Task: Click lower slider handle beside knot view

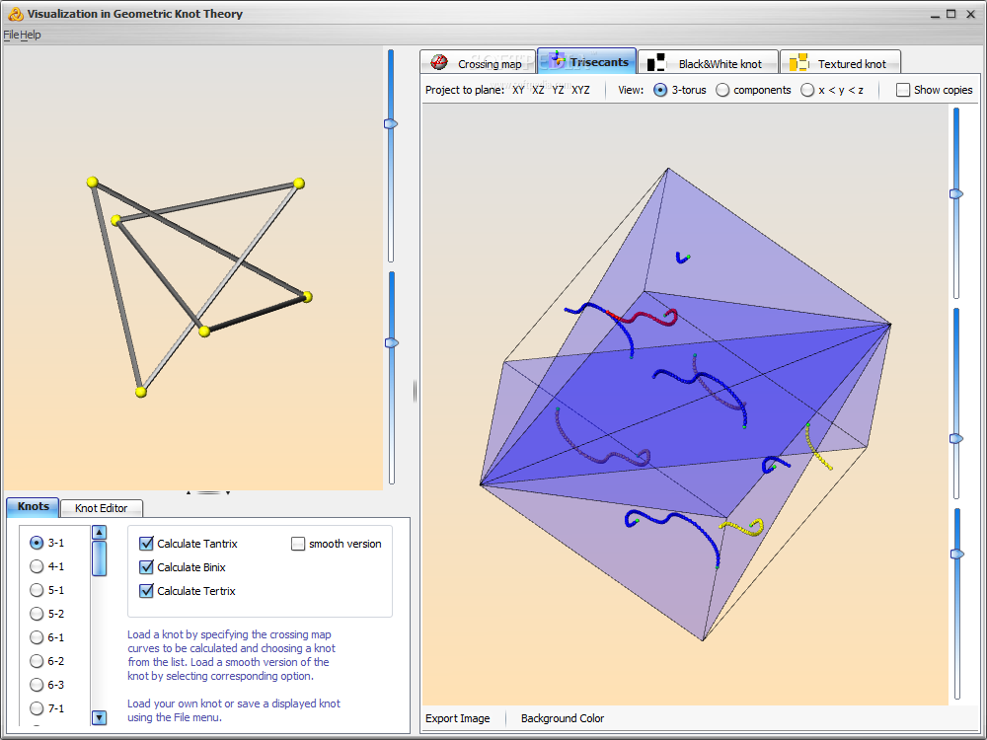Action: tap(392, 343)
